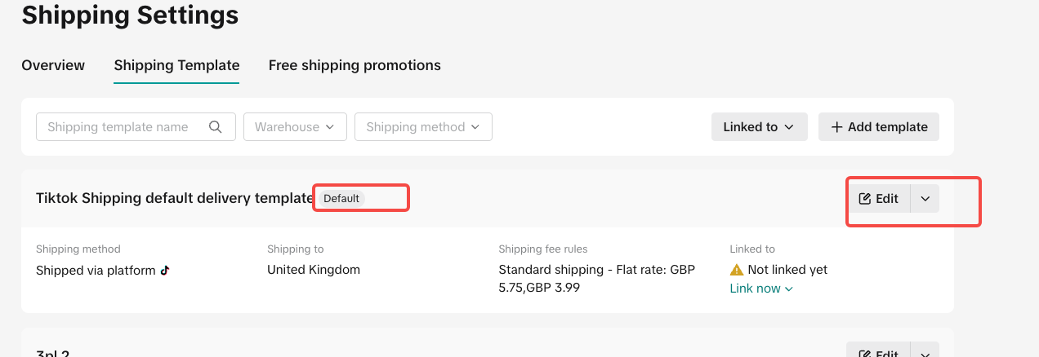The width and height of the screenshot is (1039, 357).
Task: Open the Linked to dropdown
Action: 759,127
